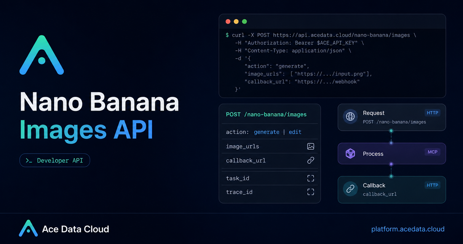This screenshot has width=463, height=244.
Task: Click the curl -X POST command line
Action: tap(321, 35)
